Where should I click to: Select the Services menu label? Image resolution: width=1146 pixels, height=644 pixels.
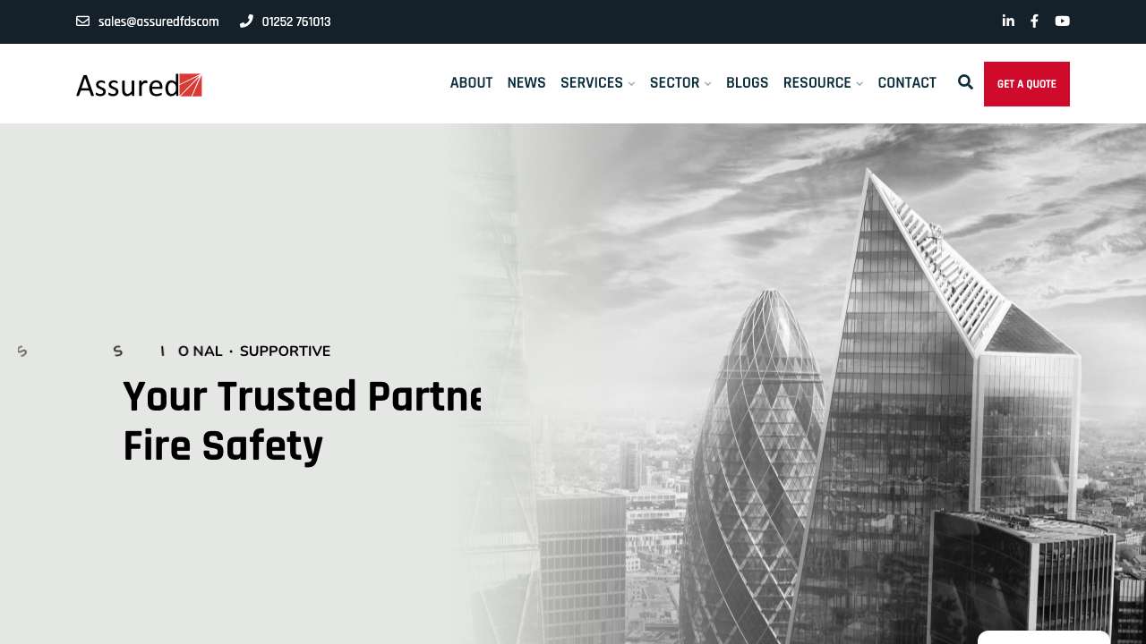(x=592, y=83)
